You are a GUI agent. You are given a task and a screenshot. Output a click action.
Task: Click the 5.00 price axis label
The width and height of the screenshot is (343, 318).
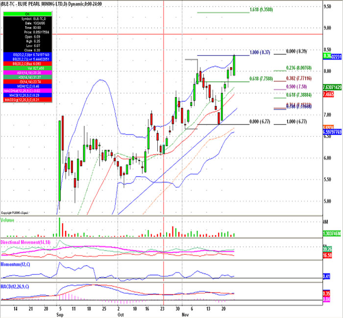[x=327, y=201]
